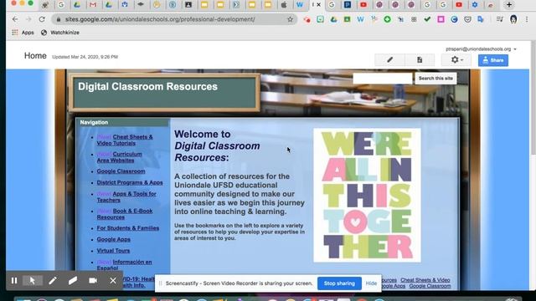Open For Students & Families link
Screen dimensions: 536x301
pyautogui.click(x=128, y=228)
